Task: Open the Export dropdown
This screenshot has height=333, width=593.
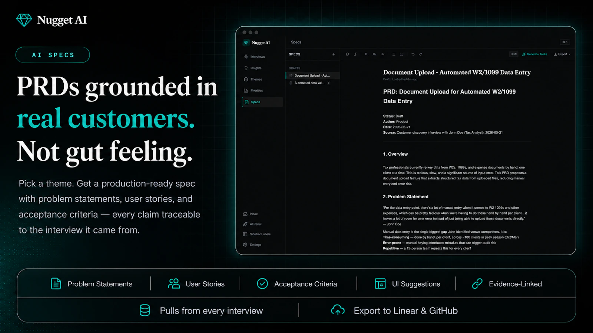Action: point(562,54)
